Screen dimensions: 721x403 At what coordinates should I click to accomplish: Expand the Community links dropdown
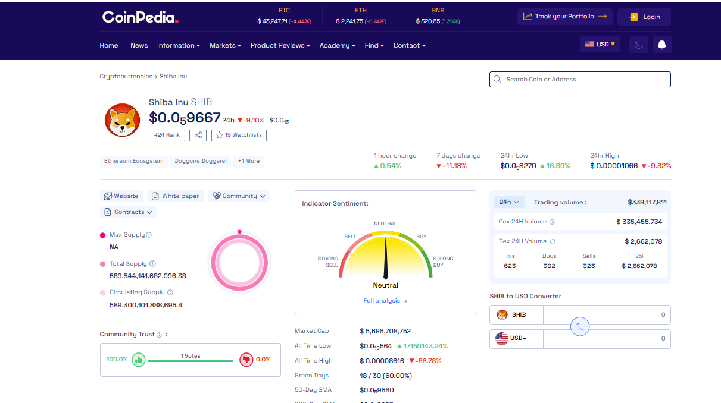coord(239,196)
